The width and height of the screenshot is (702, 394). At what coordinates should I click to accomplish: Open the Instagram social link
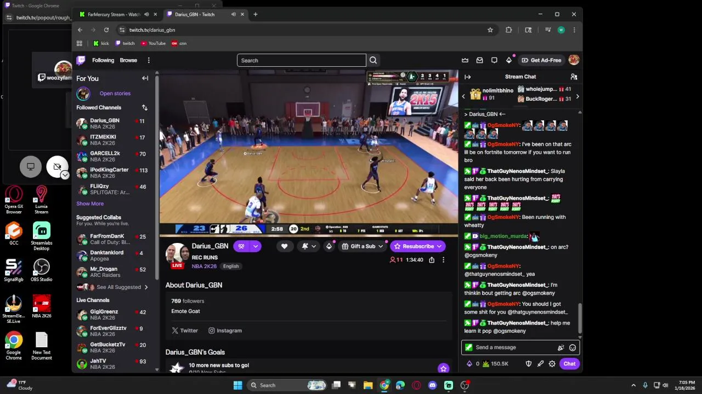click(x=225, y=331)
